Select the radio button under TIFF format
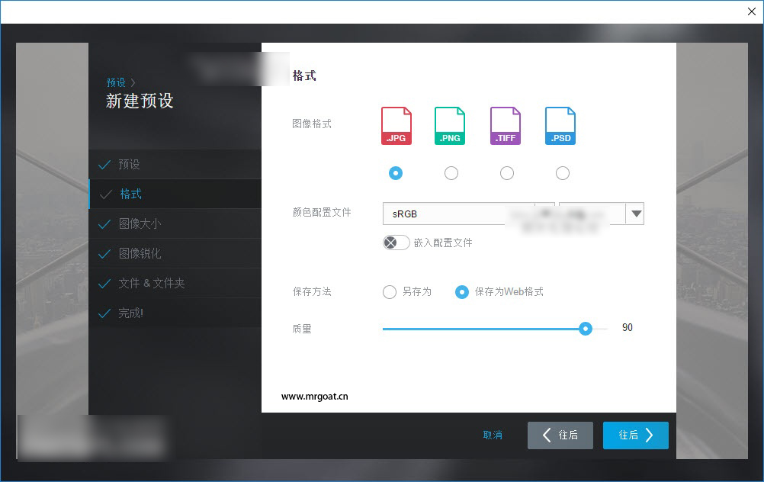Screen dimensions: 764x482 [507, 173]
